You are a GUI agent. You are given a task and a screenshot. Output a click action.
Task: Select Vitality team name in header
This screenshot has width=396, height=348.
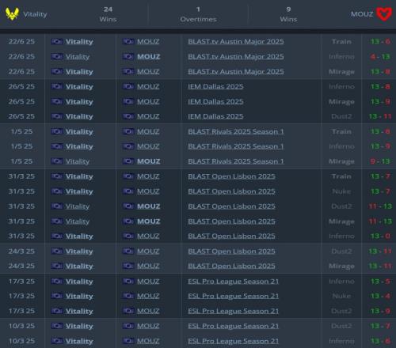click(x=35, y=14)
